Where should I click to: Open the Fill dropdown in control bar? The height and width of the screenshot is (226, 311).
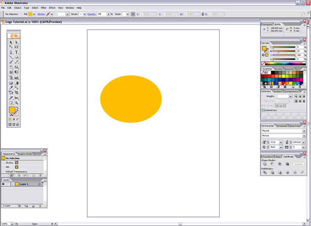[x=34, y=14]
